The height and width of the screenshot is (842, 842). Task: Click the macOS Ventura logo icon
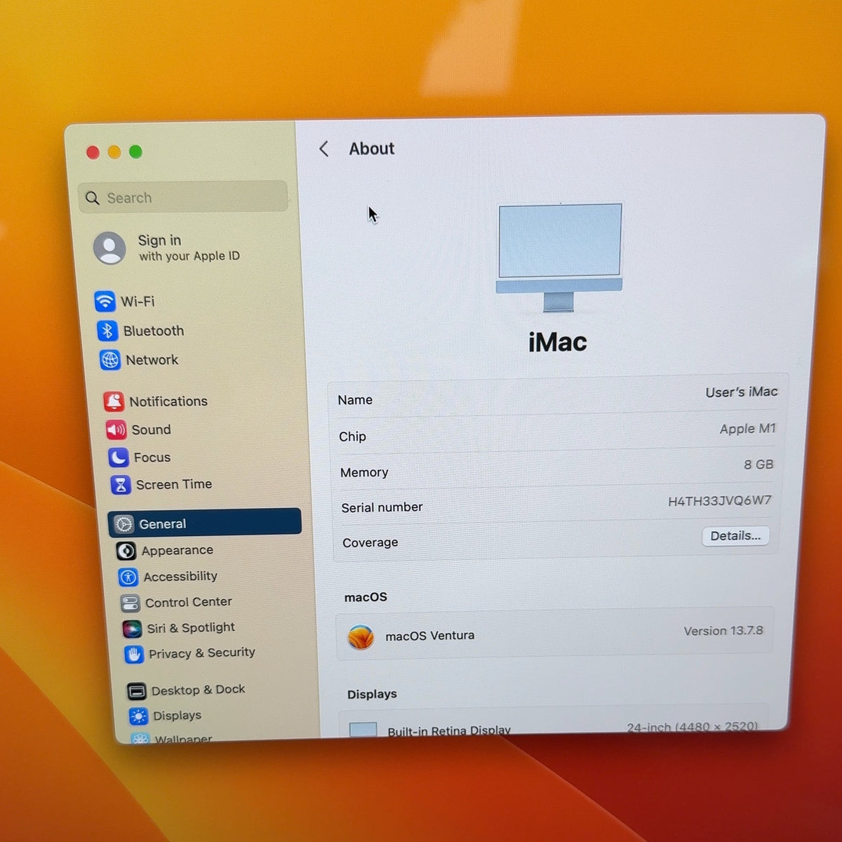pos(361,637)
